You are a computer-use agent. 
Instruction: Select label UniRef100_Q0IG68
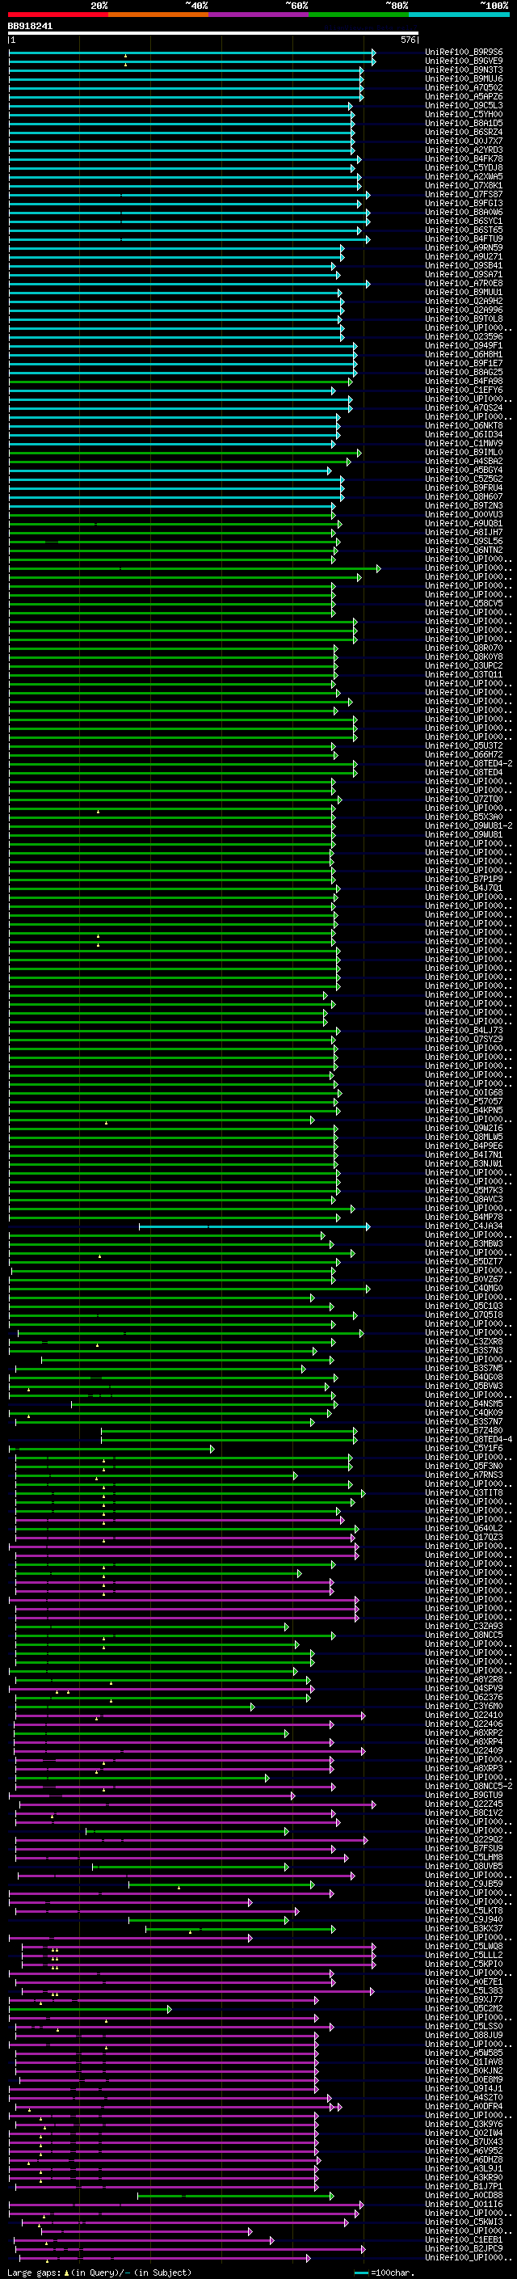(x=464, y=1093)
